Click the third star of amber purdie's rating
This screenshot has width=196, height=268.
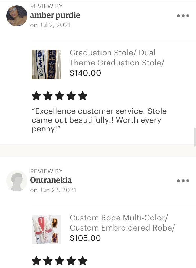tap(59, 96)
